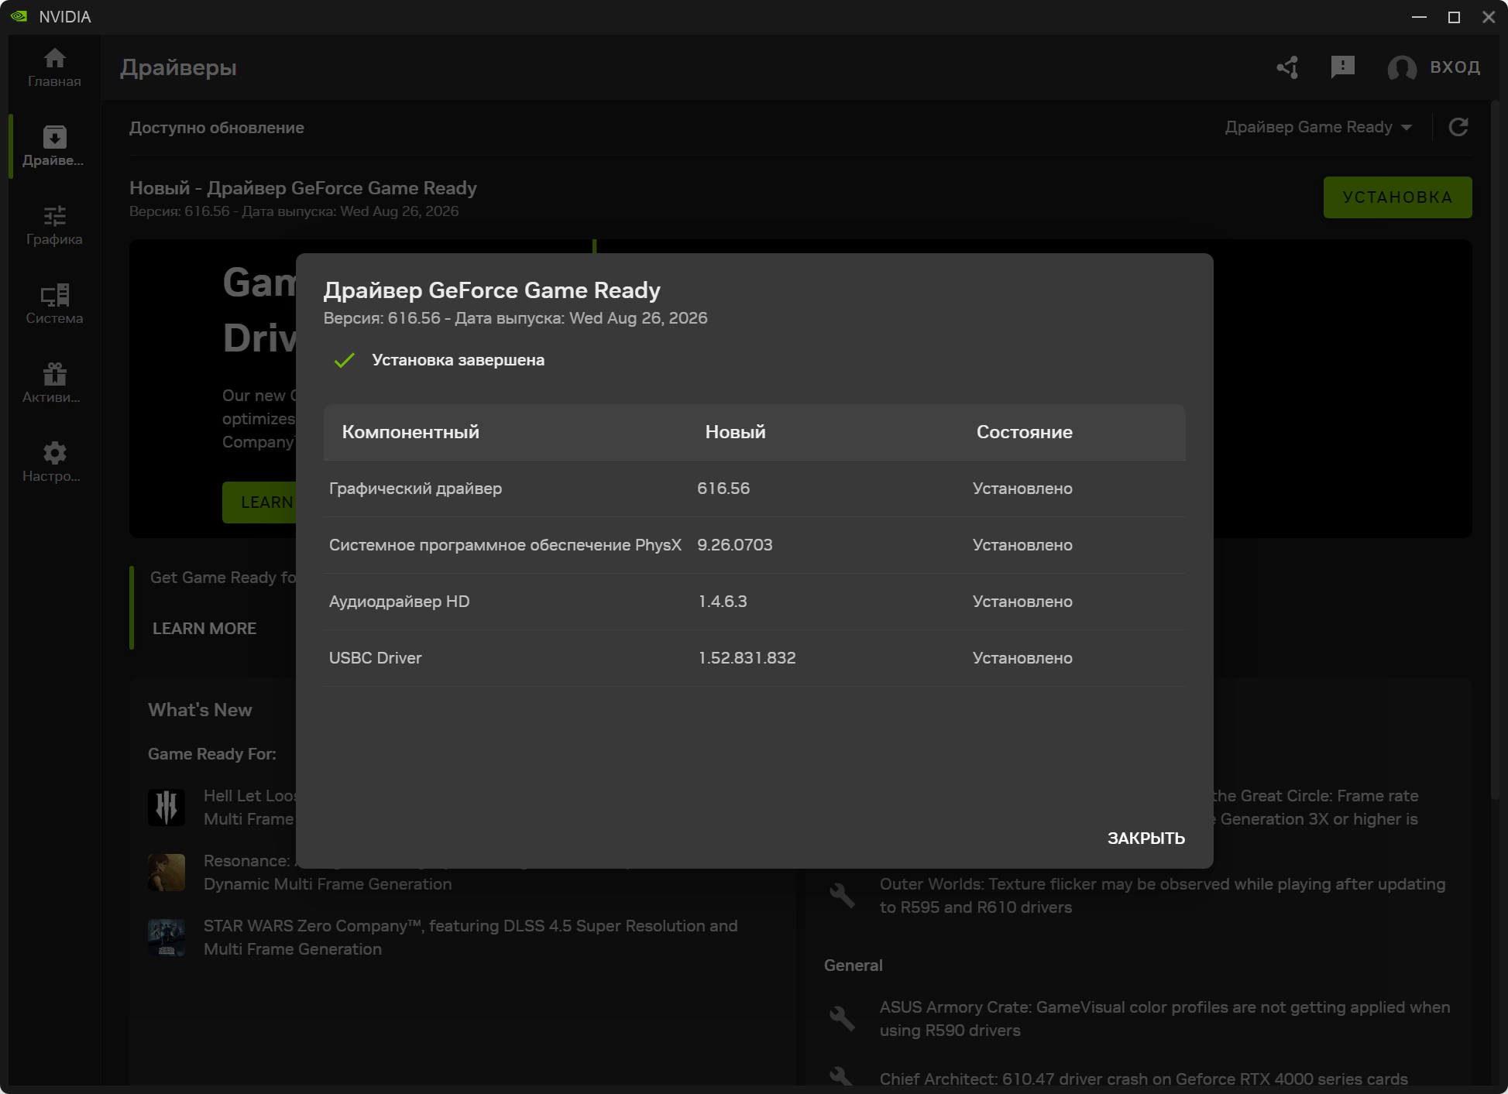Maximize the NVIDIA app window

[1454, 17]
